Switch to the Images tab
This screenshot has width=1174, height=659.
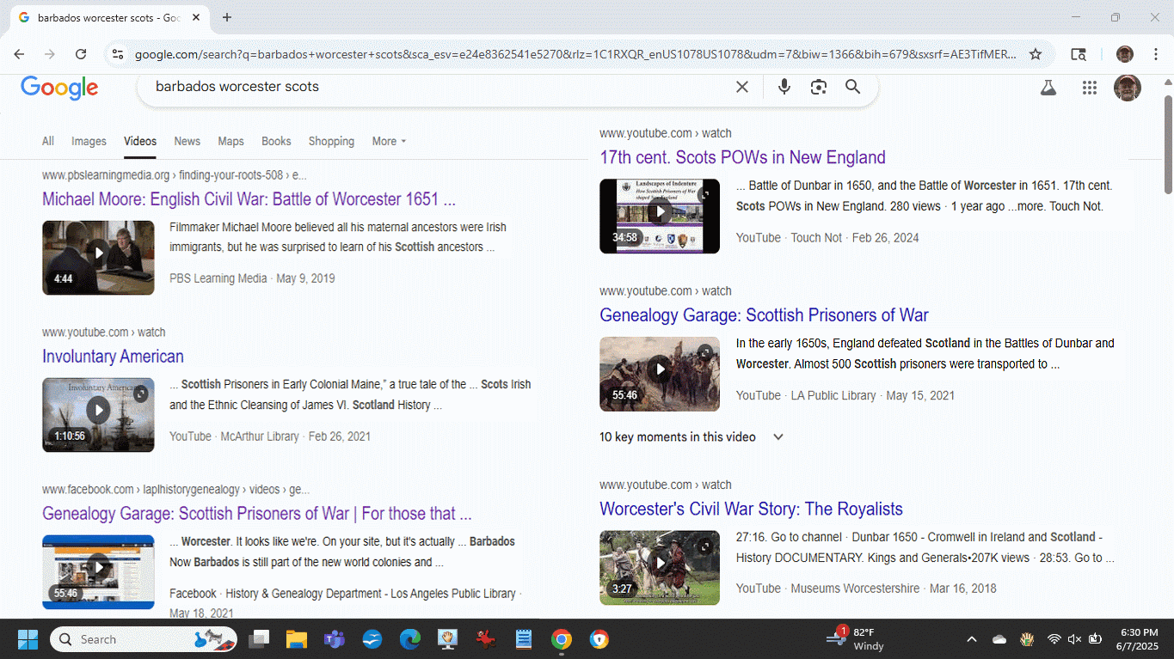click(89, 142)
